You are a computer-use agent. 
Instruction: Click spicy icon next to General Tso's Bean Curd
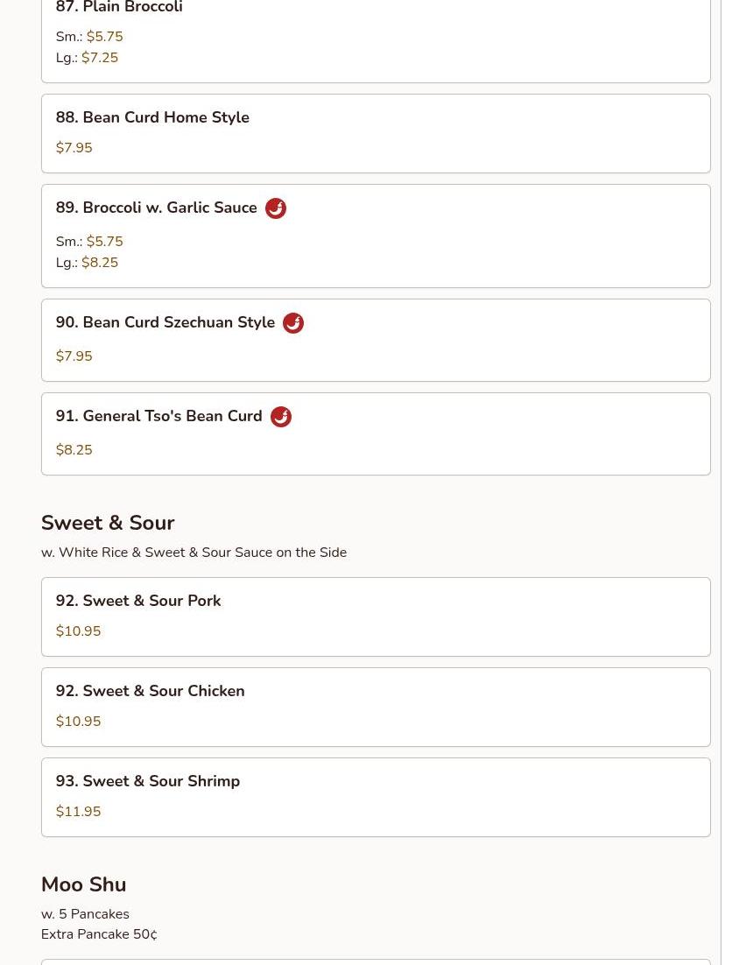pos(280,417)
